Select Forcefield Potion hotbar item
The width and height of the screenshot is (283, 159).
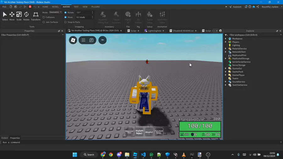pos(159,132)
